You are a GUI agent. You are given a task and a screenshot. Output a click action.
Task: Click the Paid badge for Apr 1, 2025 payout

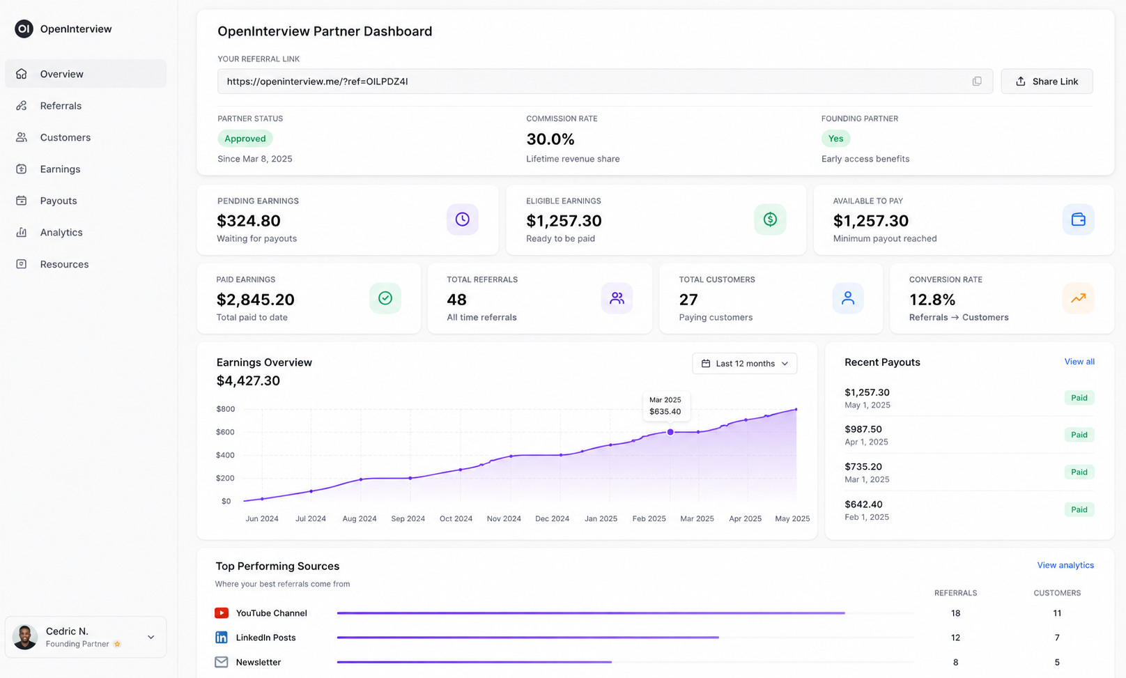point(1079,435)
